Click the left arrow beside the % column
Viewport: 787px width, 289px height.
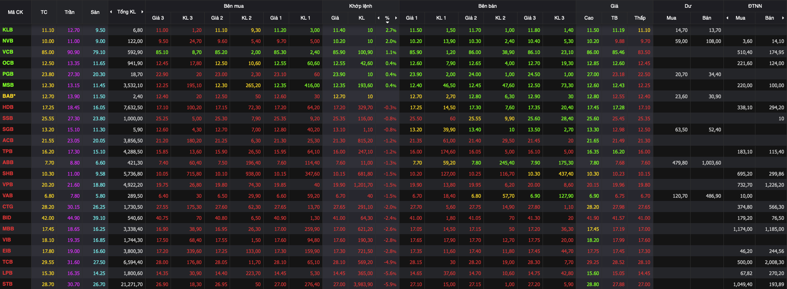click(379, 18)
